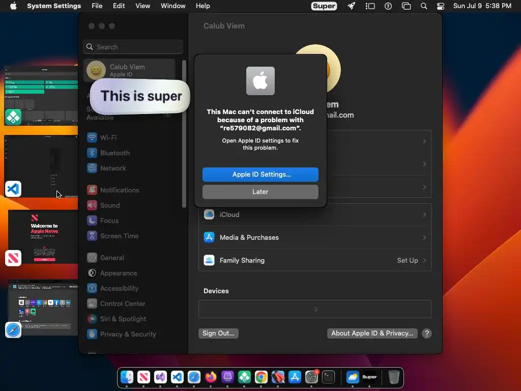Open Wi-Fi settings in the sidebar

coord(101,137)
